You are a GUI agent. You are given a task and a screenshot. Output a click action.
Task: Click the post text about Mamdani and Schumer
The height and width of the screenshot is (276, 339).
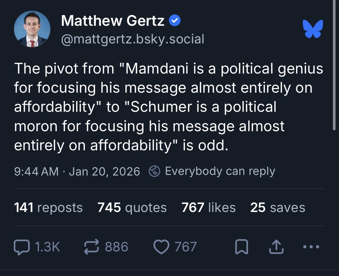[x=168, y=107]
